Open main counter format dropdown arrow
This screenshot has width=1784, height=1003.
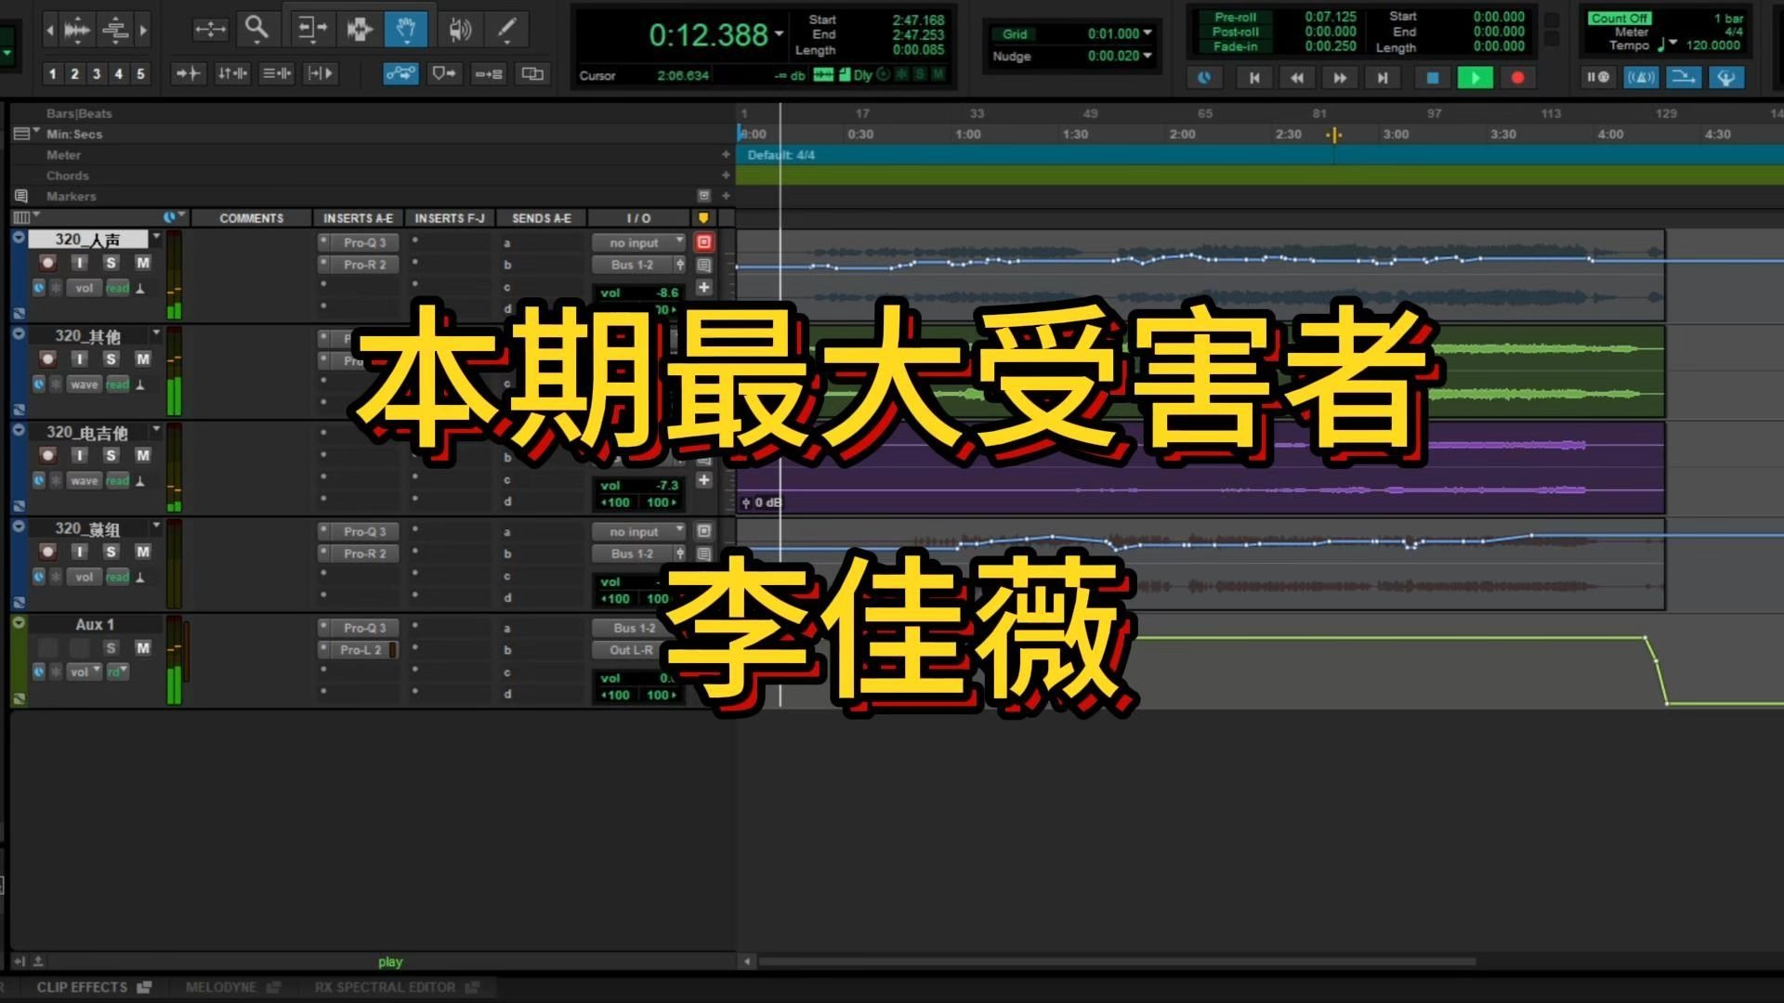tap(779, 33)
